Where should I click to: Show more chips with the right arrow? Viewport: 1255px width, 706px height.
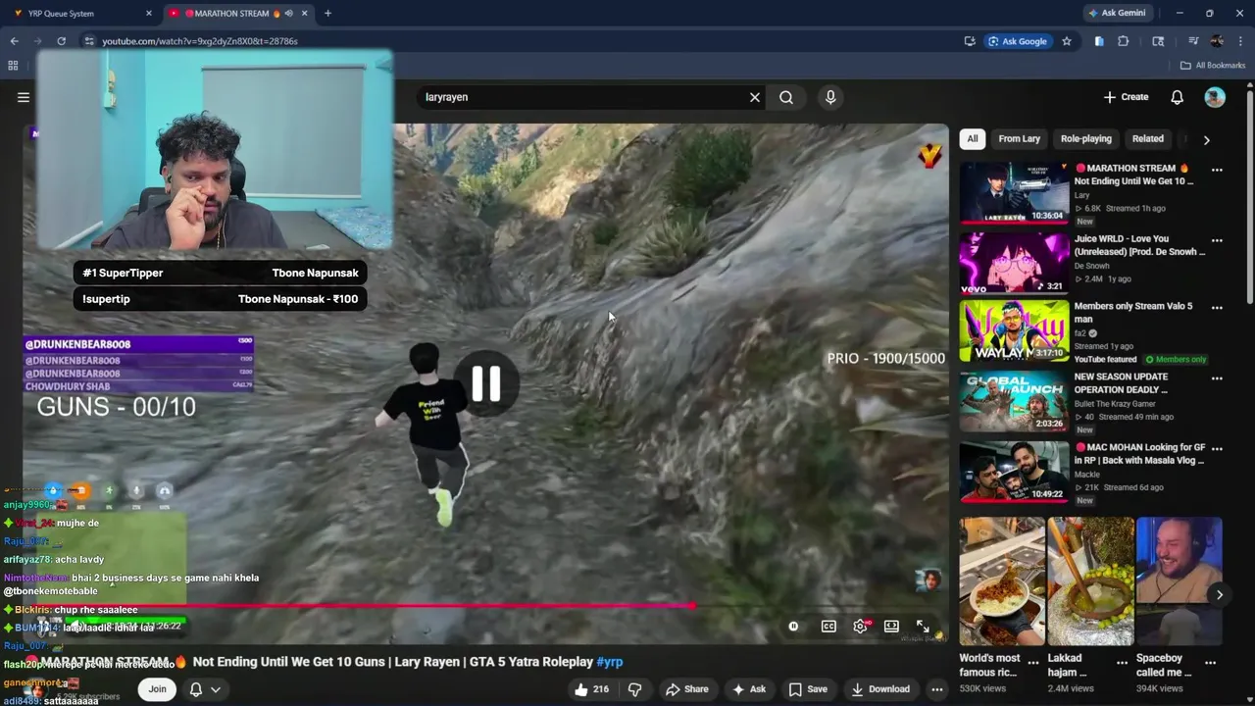click(1206, 140)
